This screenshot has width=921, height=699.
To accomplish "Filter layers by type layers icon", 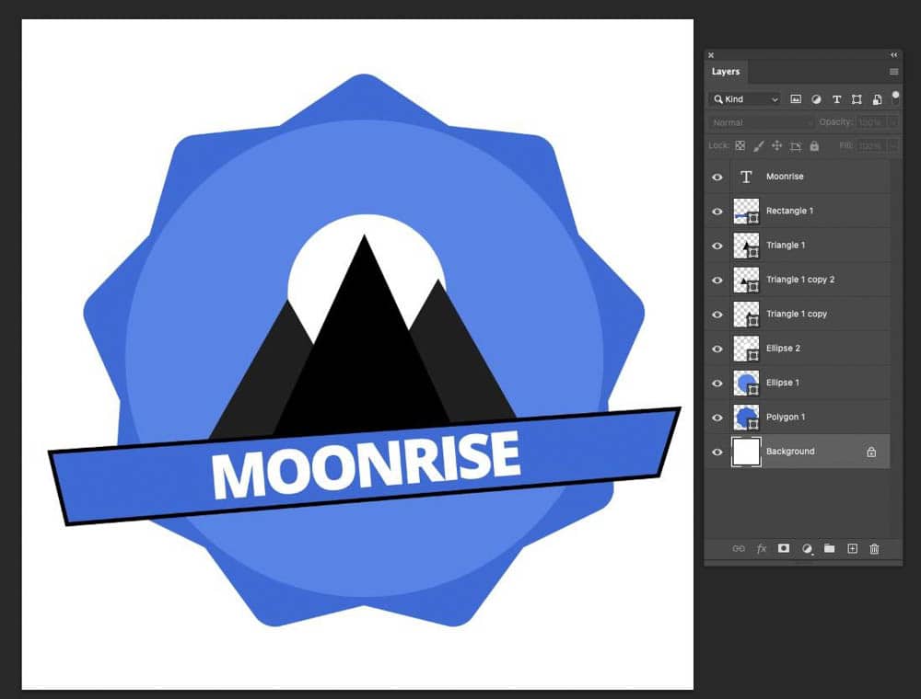I will pyautogui.click(x=836, y=99).
